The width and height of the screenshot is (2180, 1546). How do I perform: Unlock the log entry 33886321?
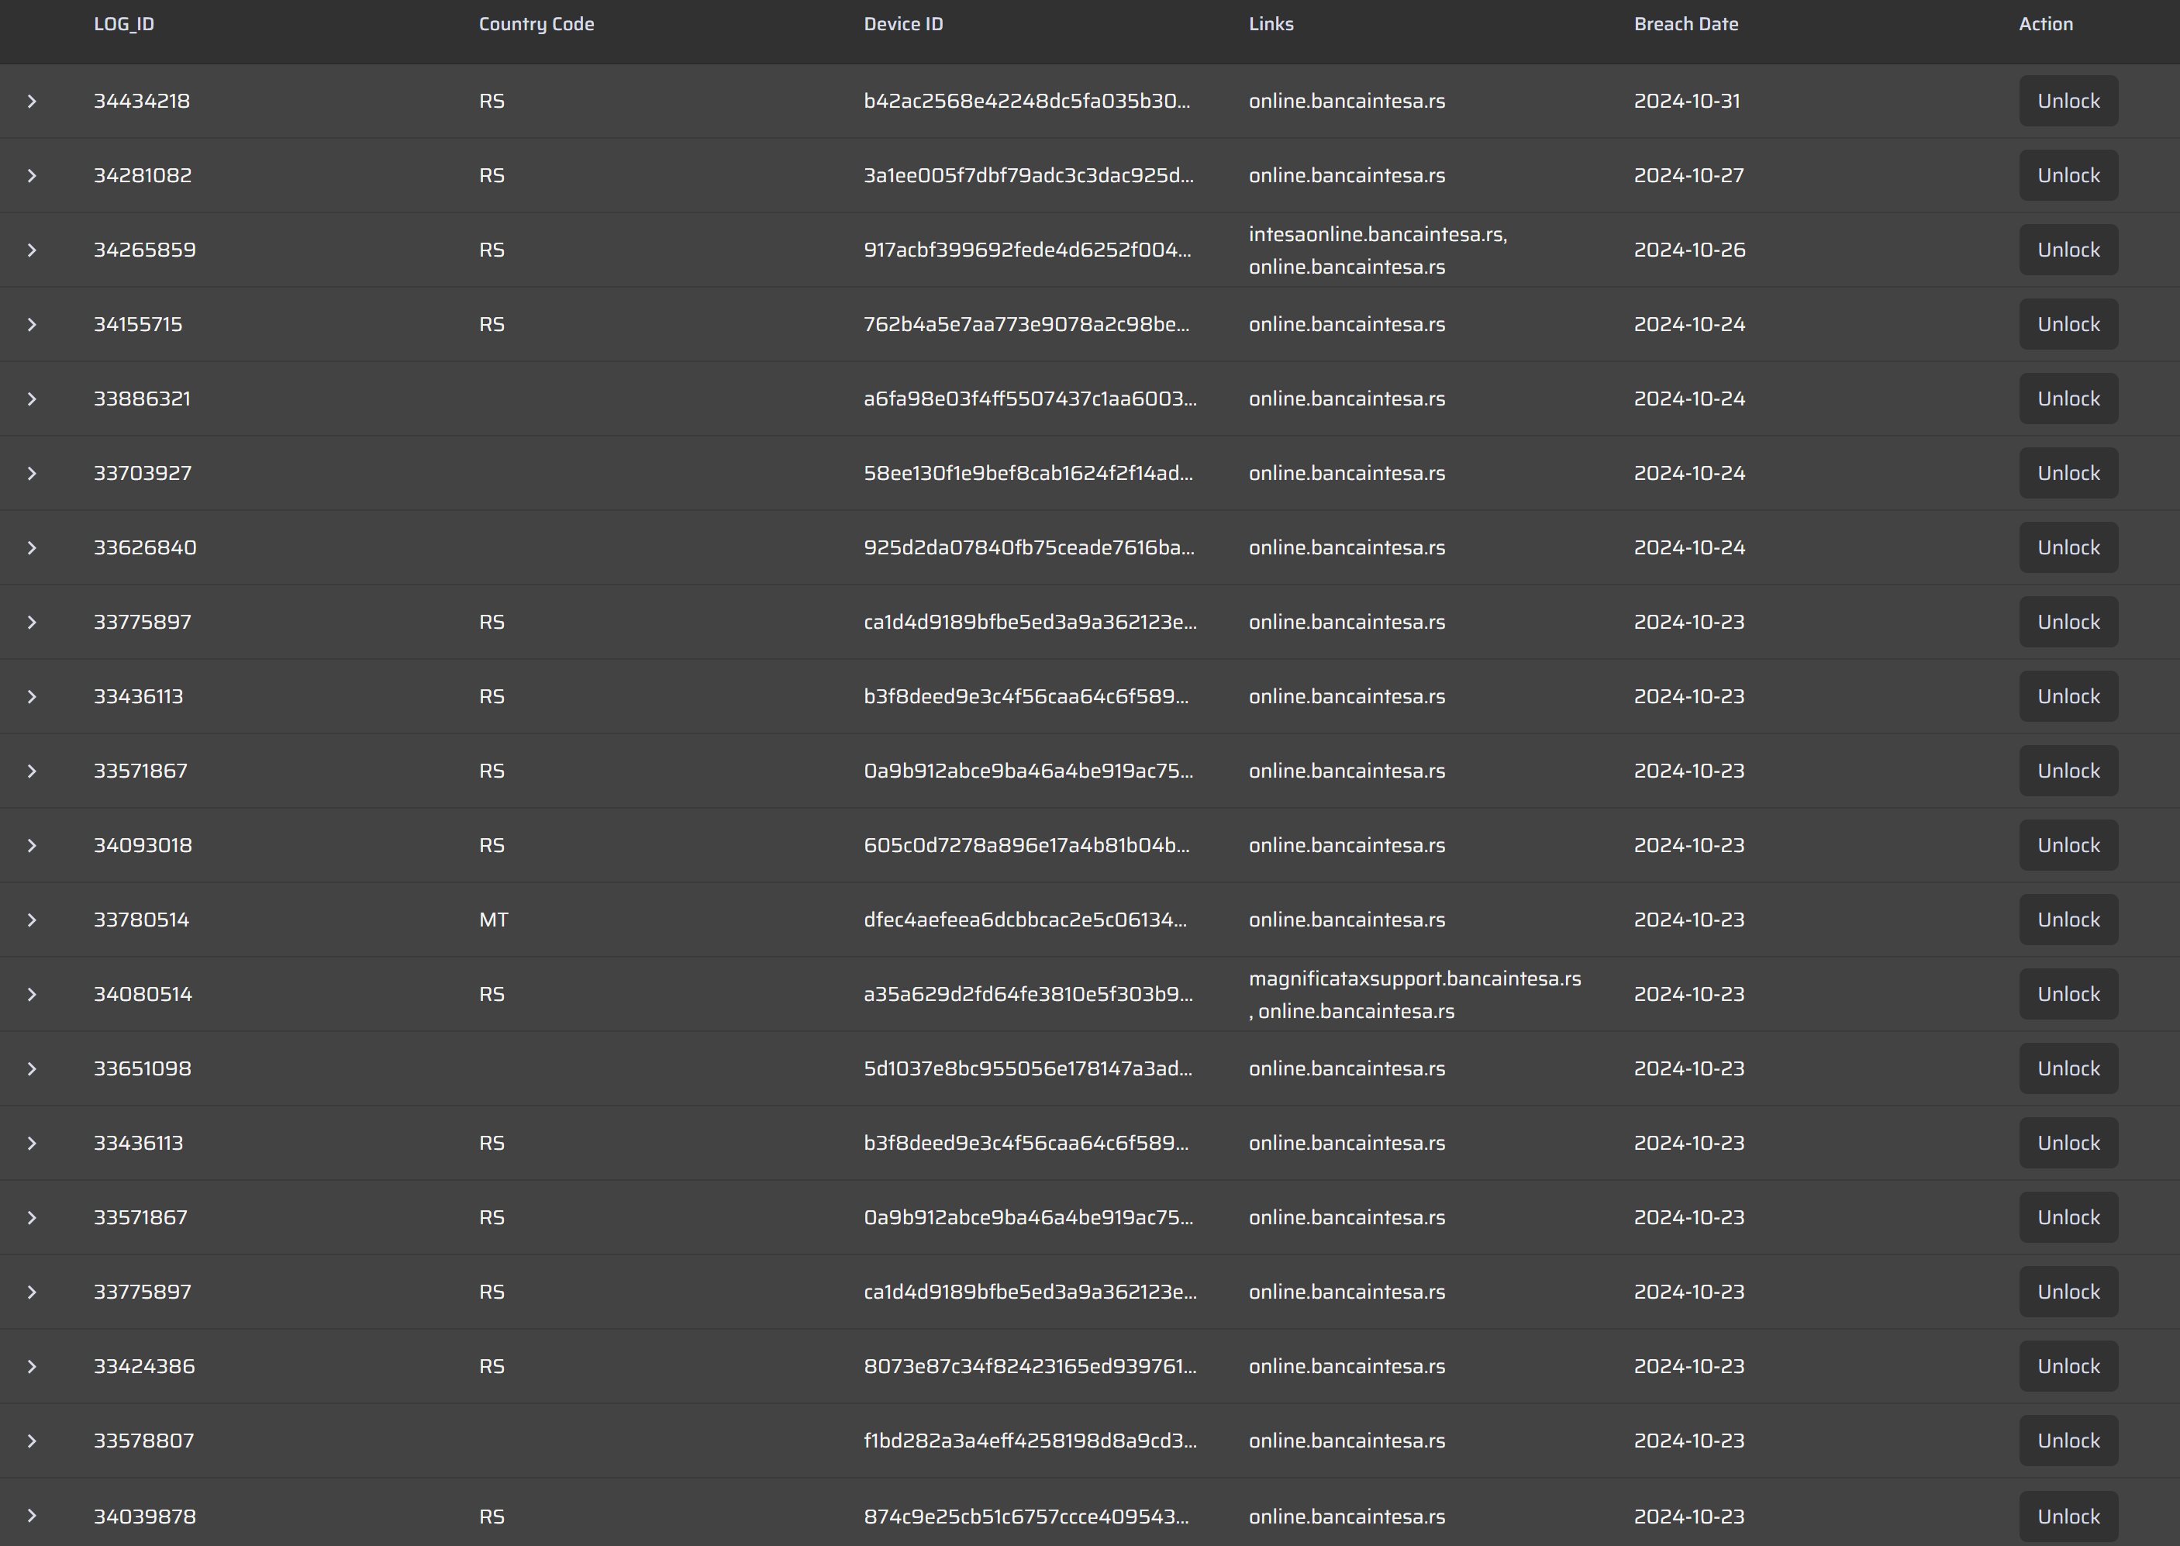(x=2068, y=399)
